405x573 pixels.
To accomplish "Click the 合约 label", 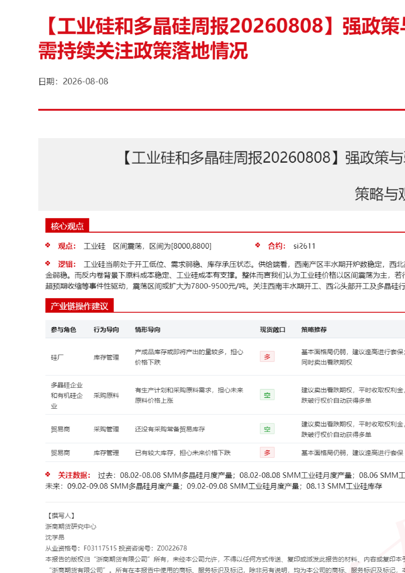I will pyautogui.click(x=276, y=246).
